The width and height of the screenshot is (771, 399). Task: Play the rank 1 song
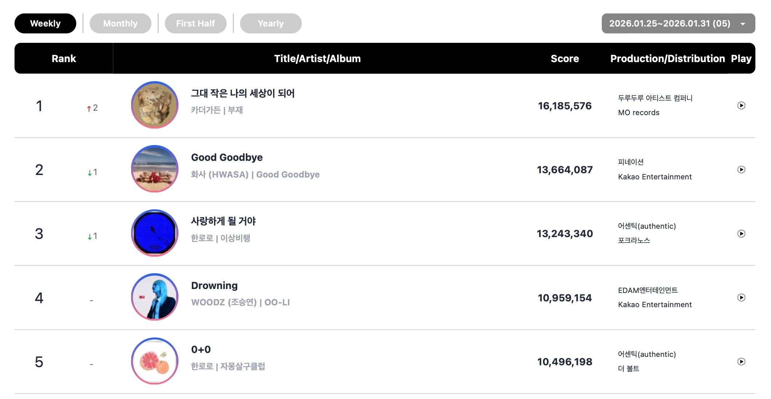[741, 106]
